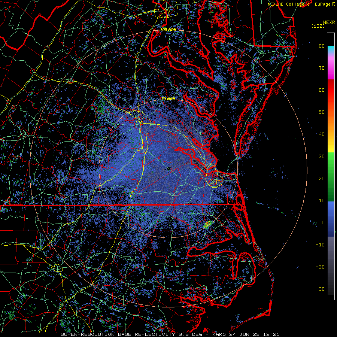337x337 pixels.
Task: Click the 80 value on the dBZ scale
Action: tap(322, 46)
